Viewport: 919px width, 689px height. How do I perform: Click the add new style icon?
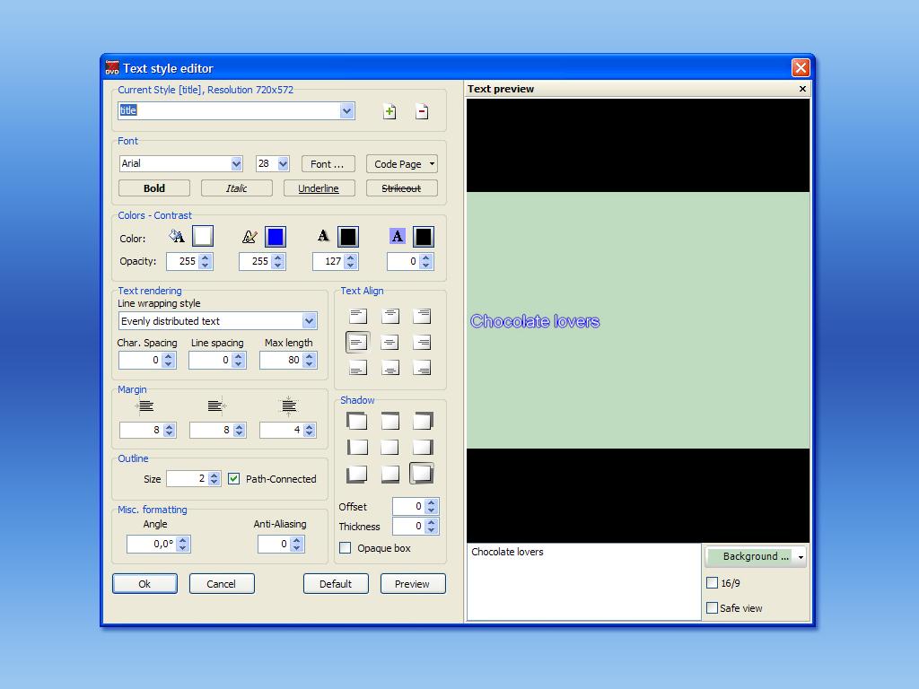(389, 111)
